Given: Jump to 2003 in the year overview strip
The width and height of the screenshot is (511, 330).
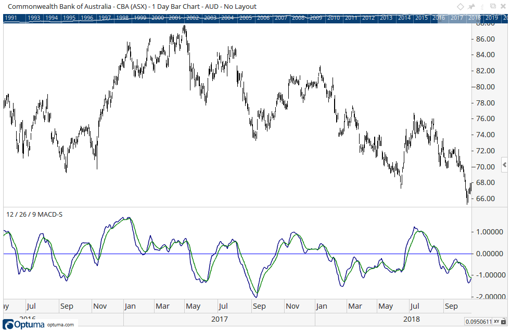Looking at the screenshot, I should (x=210, y=18).
